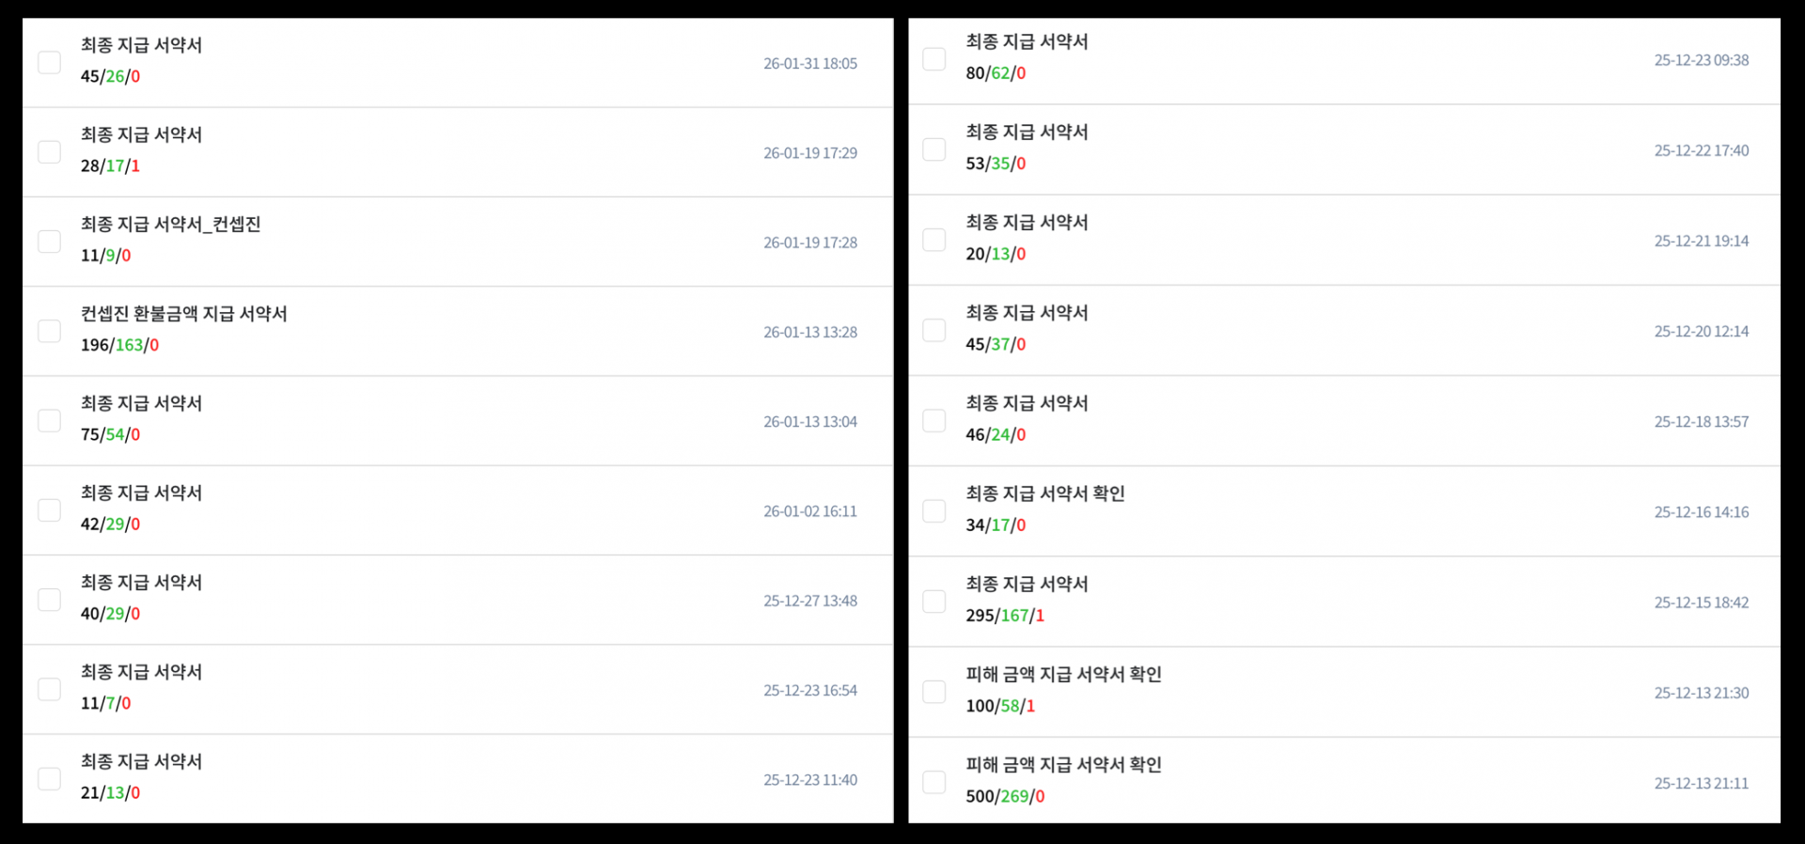Viewport: 1805px width, 844px height.
Task: Open the entry title dated 25-12-22 17:40
Action: click(x=1027, y=133)
